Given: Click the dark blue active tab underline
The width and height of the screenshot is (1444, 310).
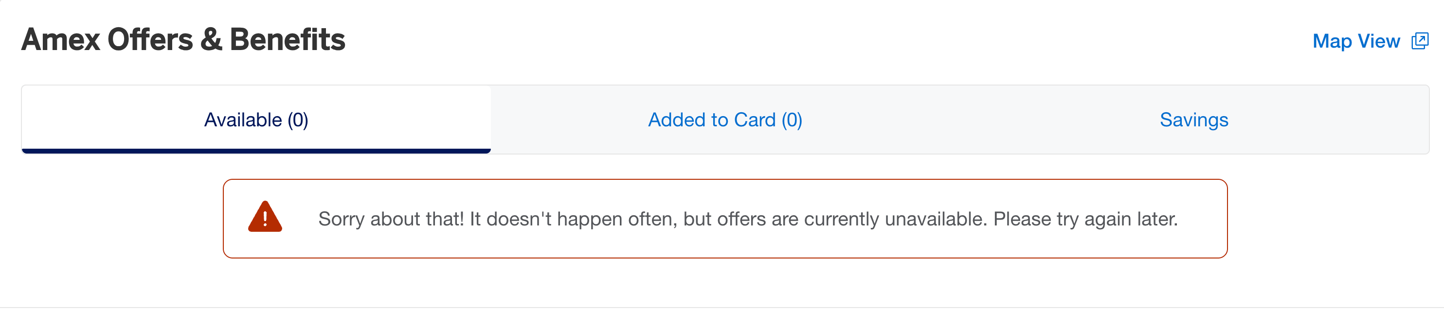Looking at the screenshot, I should point(255,151).
